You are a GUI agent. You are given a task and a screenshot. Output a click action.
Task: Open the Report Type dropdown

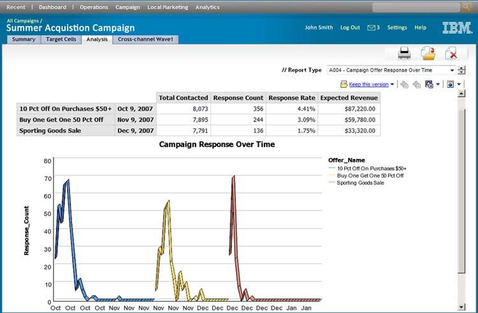point(390,70)
